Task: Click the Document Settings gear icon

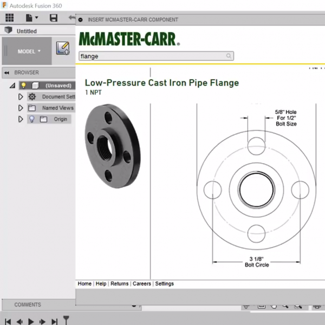Action: 32,97
